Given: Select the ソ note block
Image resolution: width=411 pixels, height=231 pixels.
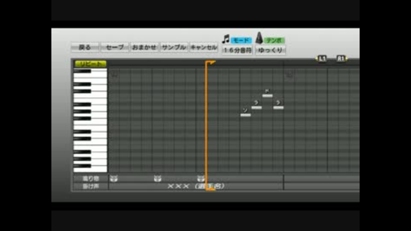Looking at the screenshot, I should (246, 115).
